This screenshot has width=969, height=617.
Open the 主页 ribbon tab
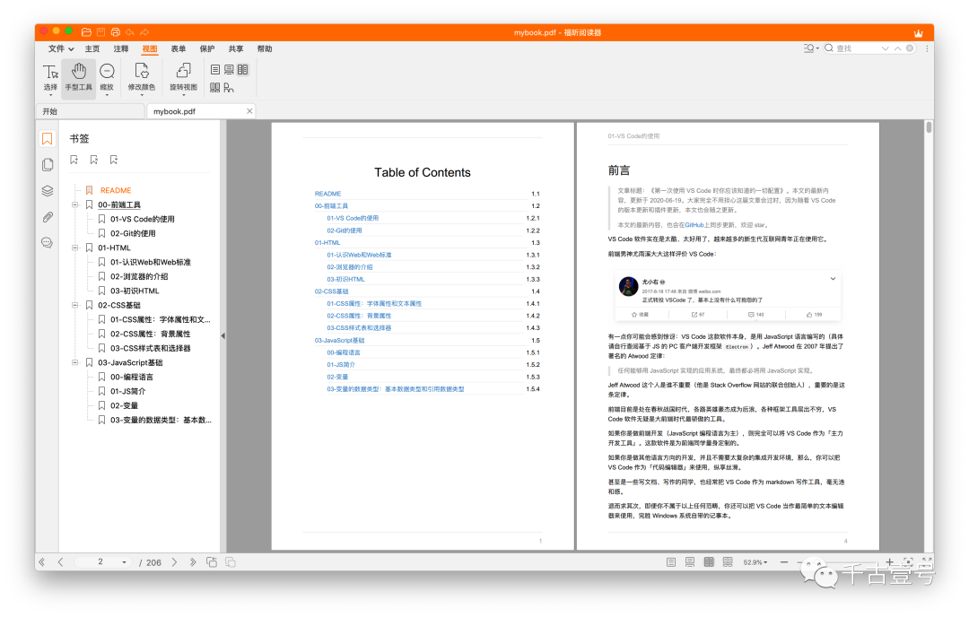pyautogui.click(x=92, y=48)
